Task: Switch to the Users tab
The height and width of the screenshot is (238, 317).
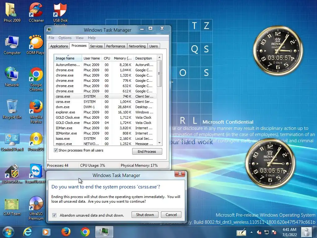Action: coord(154,46)
